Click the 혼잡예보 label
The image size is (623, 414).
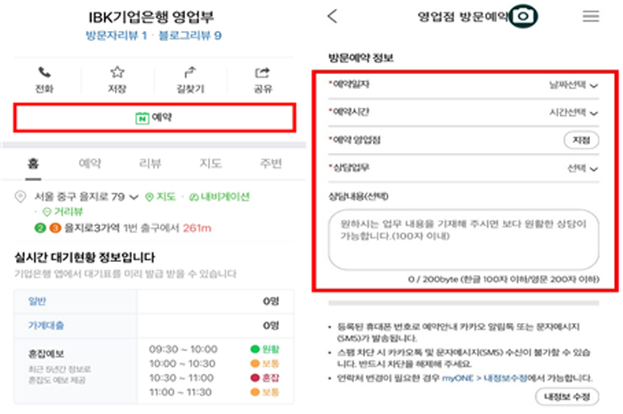click(x=46, y=353)
